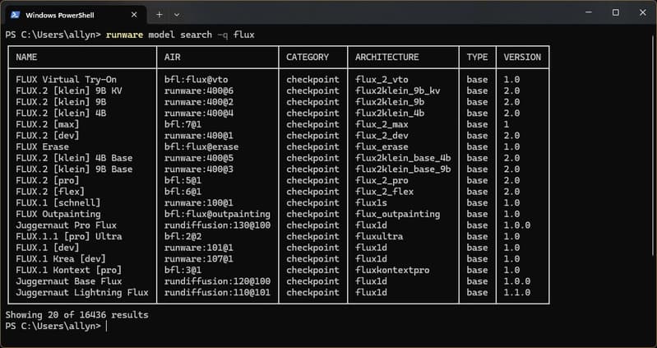Click AIR value 'runware:400@4'
Screen dimensions: 657x348
(199, 114)
